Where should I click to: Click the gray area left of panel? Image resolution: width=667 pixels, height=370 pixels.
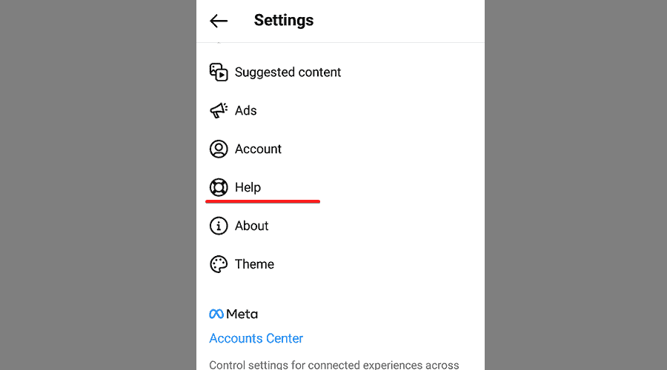click(x=96, y=185)
